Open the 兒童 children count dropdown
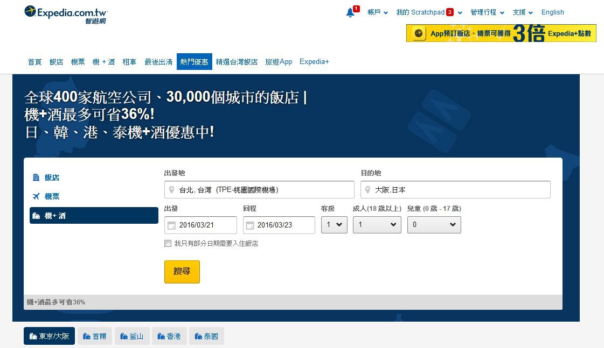This screenshot has height=348, width=604. tap(434, 225)
